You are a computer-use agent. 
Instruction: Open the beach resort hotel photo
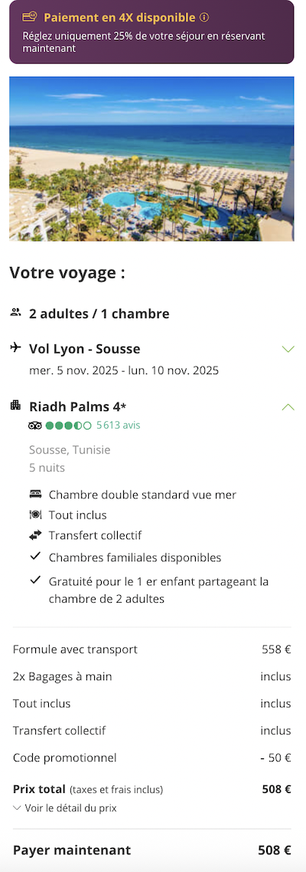click(151, 159)
